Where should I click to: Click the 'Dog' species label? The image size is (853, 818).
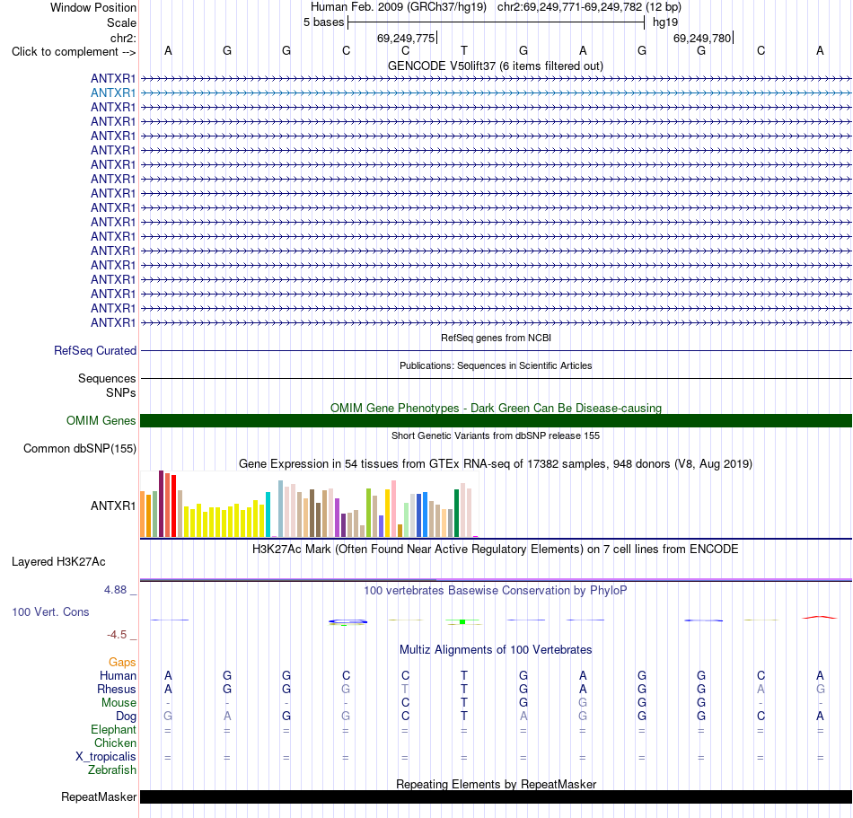126,717
